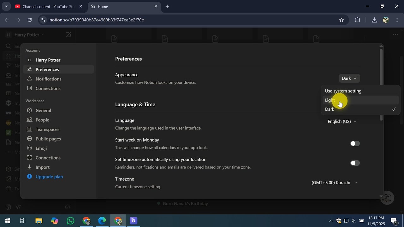Open account Connections settings
This screenshot has height=227, width=404.
pos(58,88)
